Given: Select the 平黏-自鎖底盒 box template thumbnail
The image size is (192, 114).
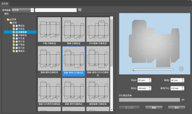Looking at the screenshot, I should pos(49,29).
